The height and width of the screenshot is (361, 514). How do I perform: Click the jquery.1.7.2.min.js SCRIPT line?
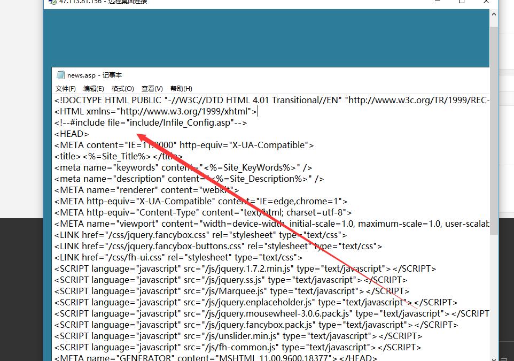245,268
